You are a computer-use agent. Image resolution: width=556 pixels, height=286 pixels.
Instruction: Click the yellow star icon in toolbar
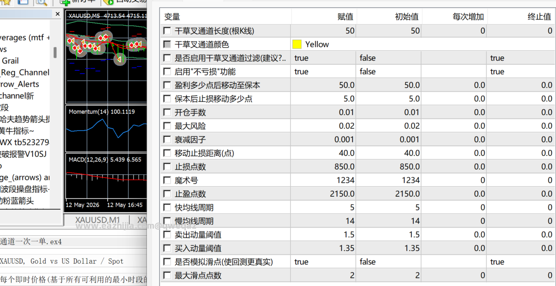point(6,2)
